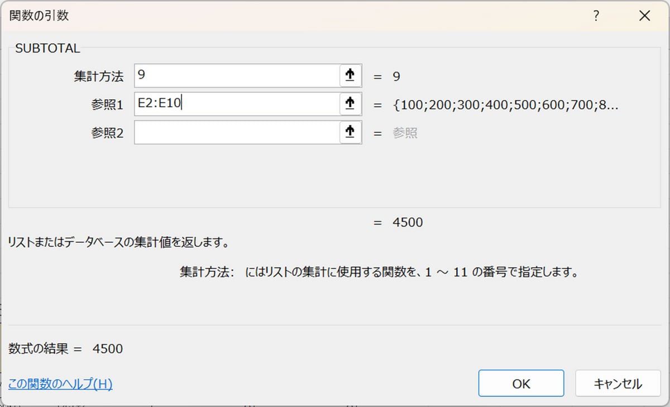Focus the 参照1 field containing E2:E10
The image size is (670, 407).
237,104
